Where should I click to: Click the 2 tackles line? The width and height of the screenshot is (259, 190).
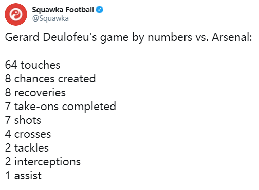(x=27, y=148)
